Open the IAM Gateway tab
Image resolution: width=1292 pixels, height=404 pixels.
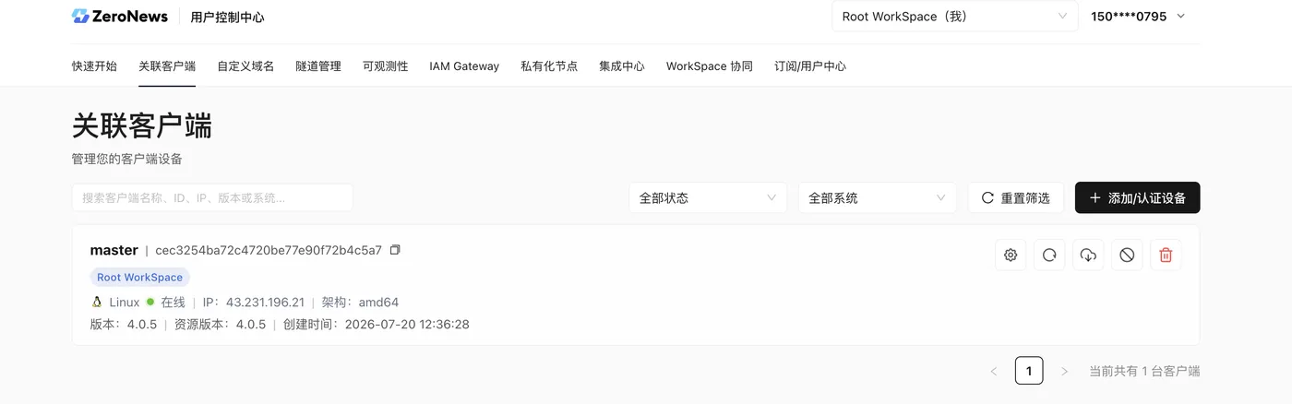click(x=464, y=66)
